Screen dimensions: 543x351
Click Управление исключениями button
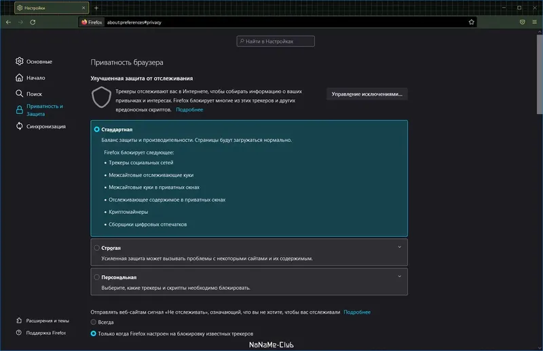(x=367, y=94)
